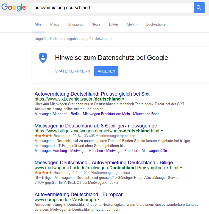Open Suchoptionen search tools
Viewport: 209px width, 214px height.
coord(157,24)
